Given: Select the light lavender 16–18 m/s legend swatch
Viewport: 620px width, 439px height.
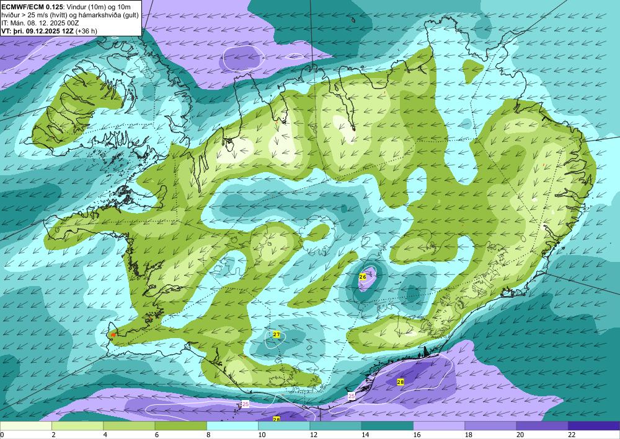Looking at the screenshot, I should (439, 425).
